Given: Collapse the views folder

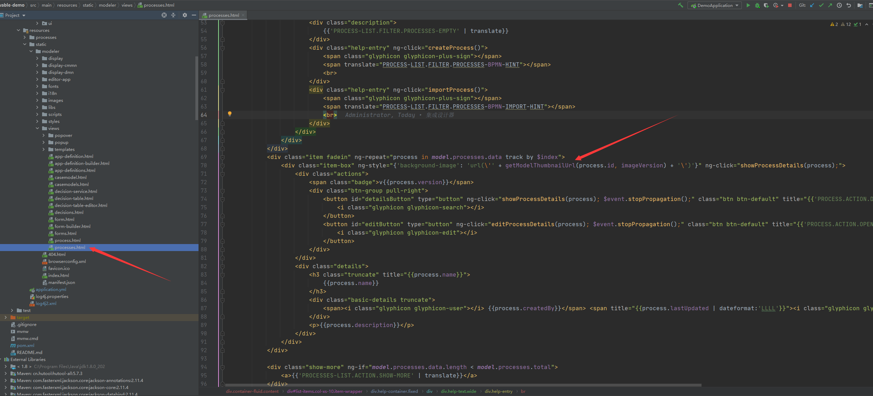Looking at the screenshot, I should tap(37, 128).
